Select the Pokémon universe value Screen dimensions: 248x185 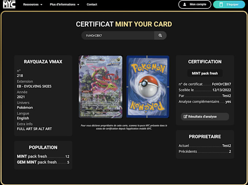point(25,107)
